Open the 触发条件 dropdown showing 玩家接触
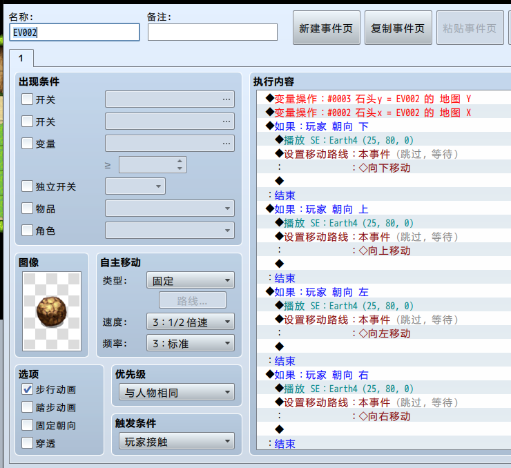 pos(177,441)
